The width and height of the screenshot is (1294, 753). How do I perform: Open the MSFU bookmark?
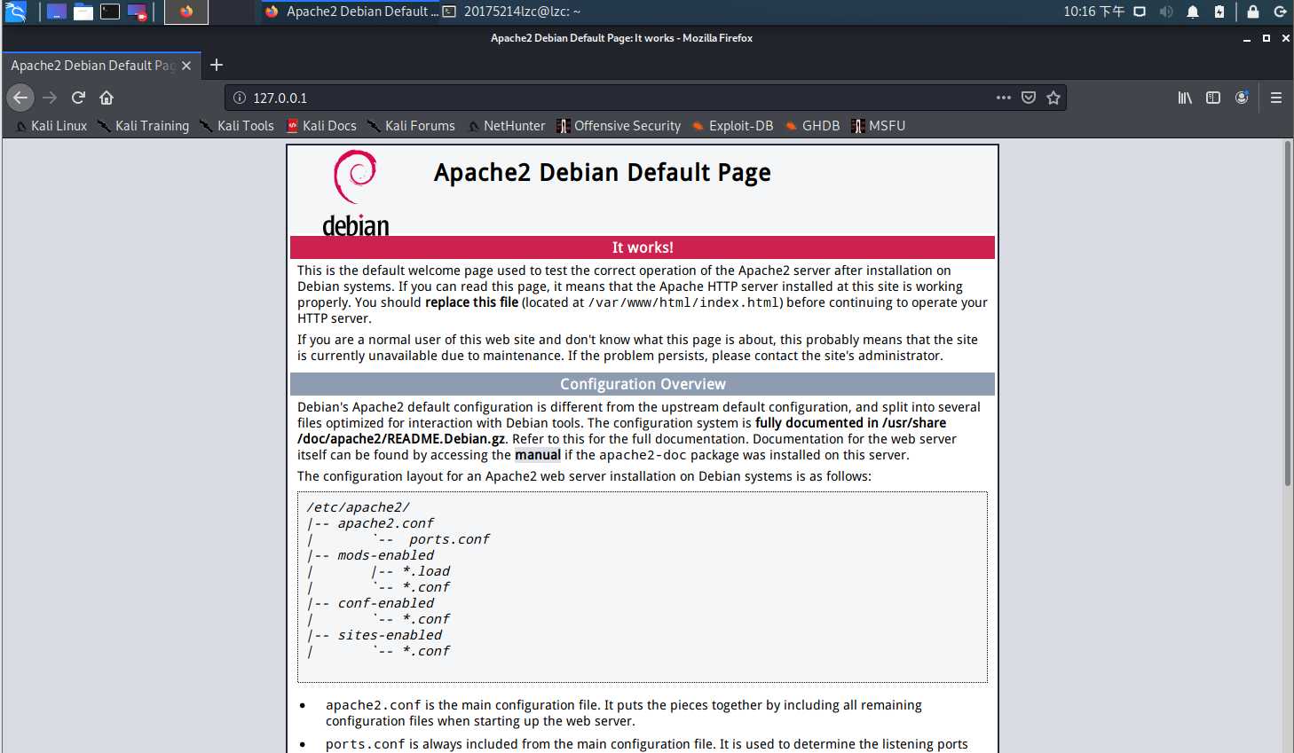(x=878, y=126)
